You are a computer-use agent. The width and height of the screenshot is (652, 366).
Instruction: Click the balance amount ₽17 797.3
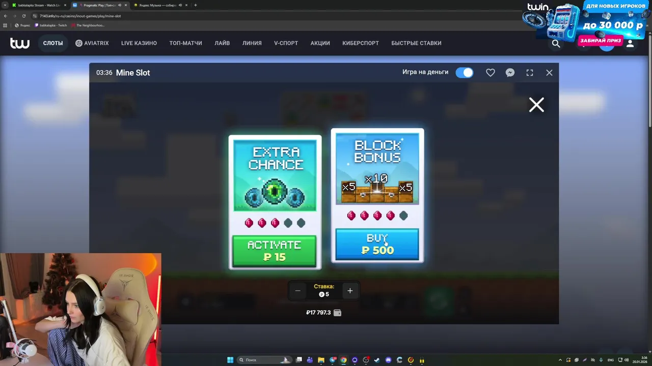[318, 313]
